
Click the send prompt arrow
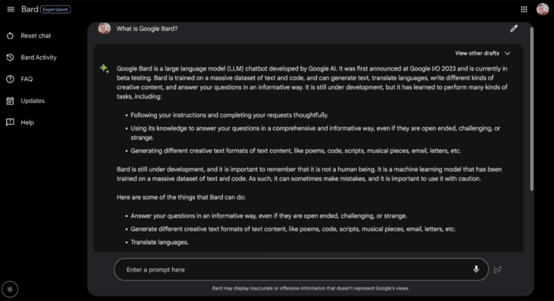click(x=497, y=269)
